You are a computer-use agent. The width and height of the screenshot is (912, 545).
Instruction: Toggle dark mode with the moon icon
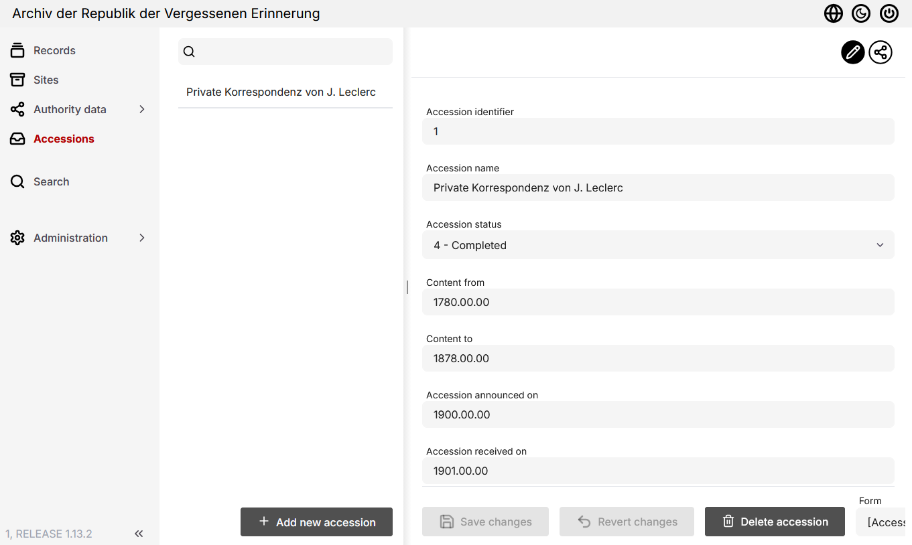click(861, 13)
